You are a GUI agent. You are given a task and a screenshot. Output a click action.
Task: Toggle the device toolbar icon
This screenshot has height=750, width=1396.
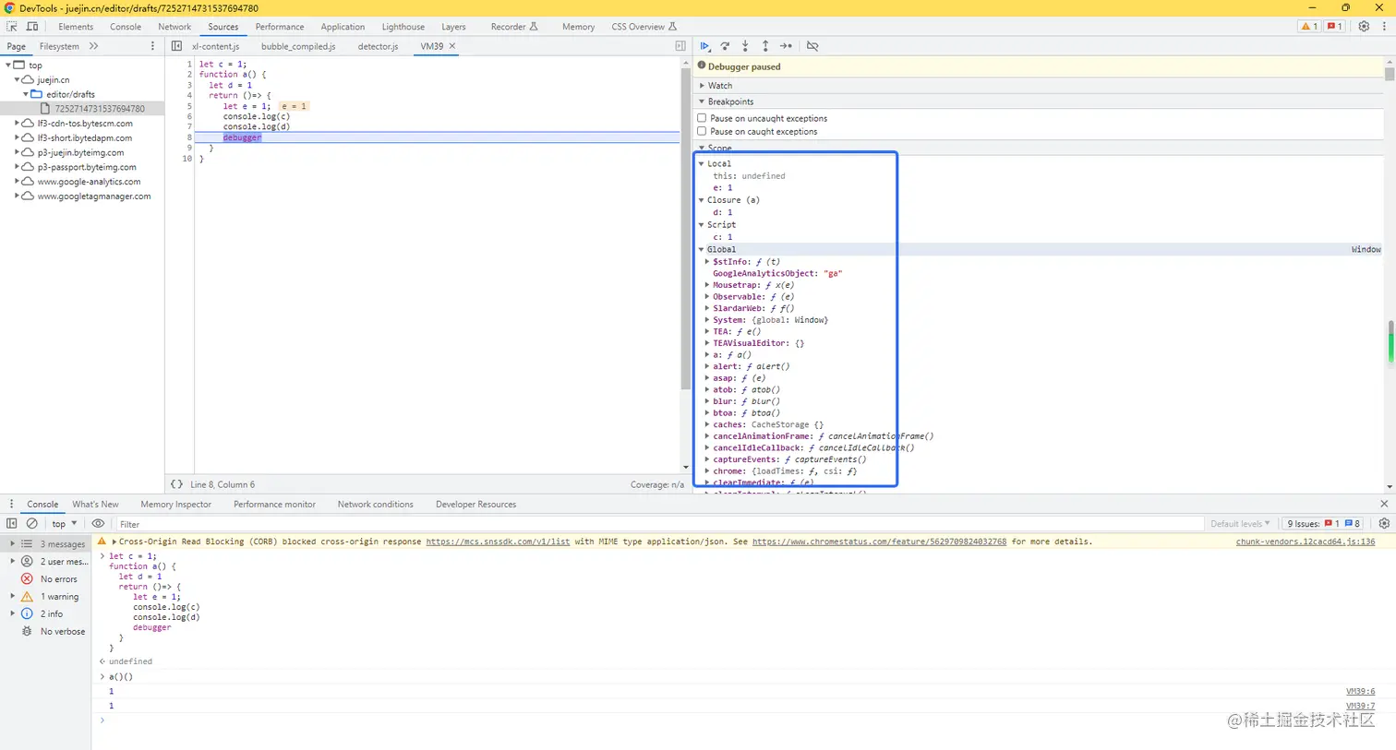32,27
